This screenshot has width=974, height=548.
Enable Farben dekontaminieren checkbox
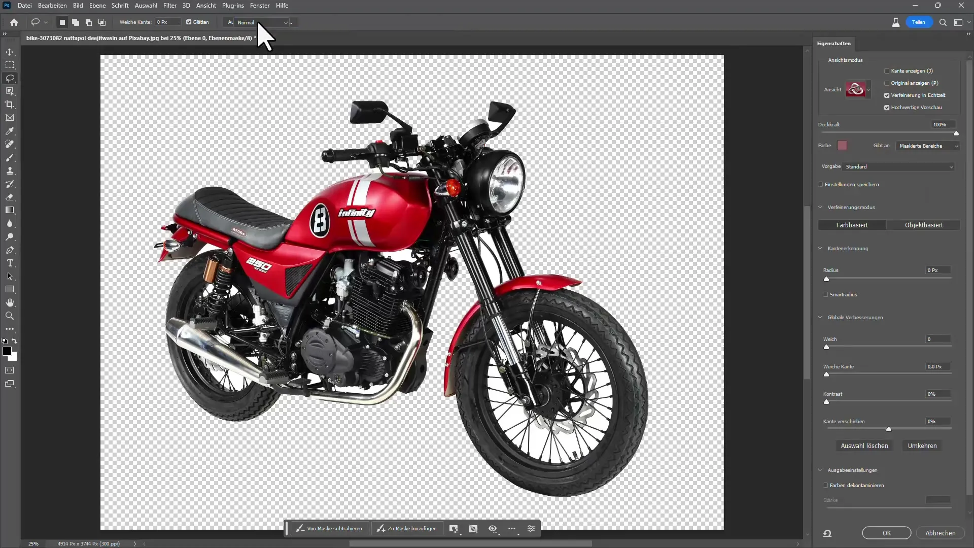pyautogui.click(x=825, y=486)
